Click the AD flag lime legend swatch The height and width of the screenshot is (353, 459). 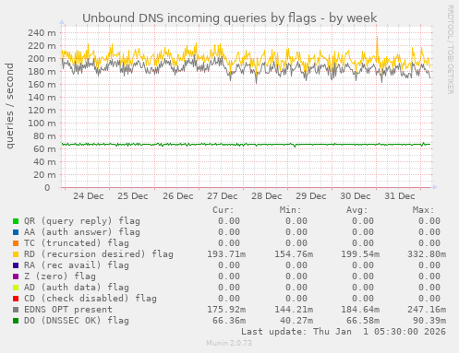pos(16,288)
